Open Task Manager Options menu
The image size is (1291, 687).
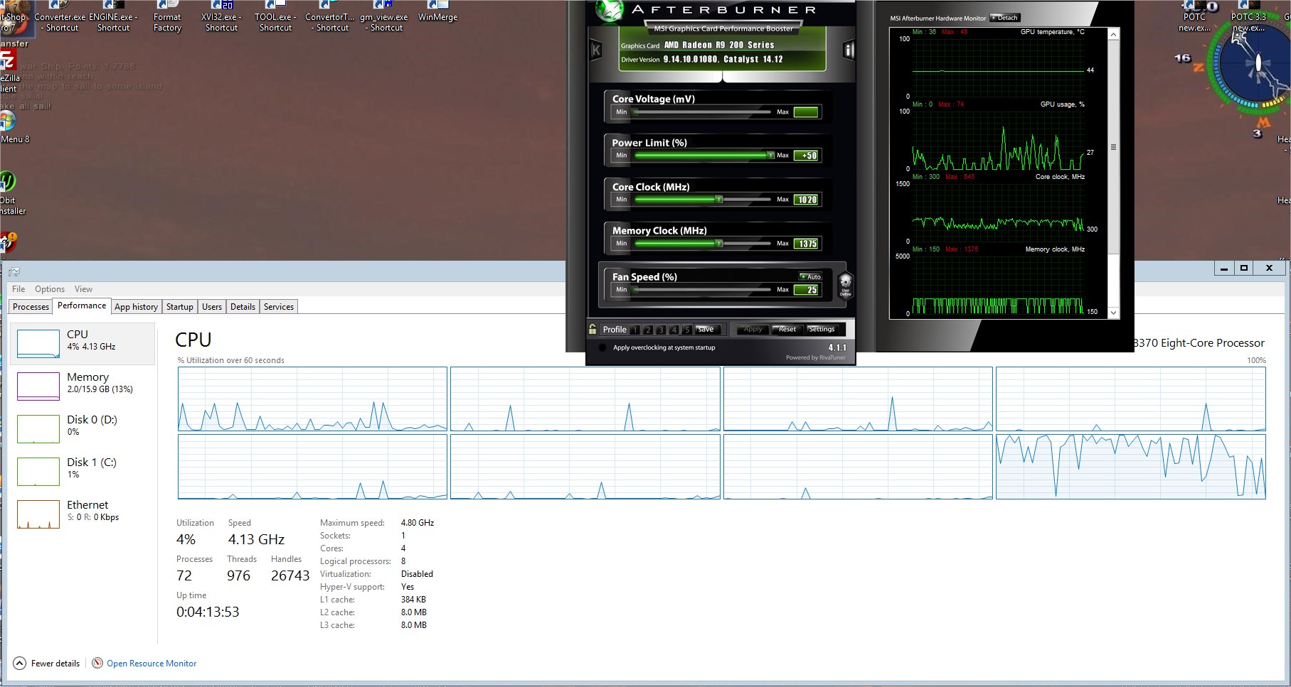tap(50, 289)
